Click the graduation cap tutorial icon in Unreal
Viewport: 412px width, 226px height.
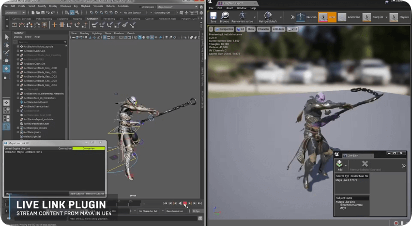click(x=387, y=2)
